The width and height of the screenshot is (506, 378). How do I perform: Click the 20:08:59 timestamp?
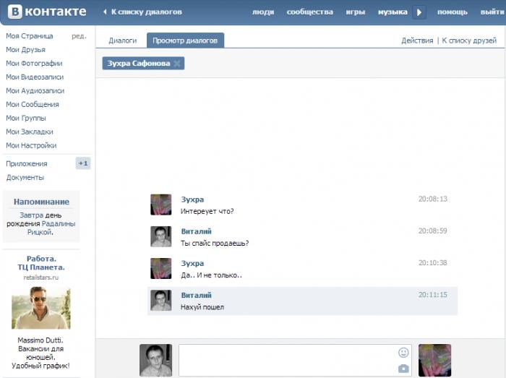click(x=433, y=231)
